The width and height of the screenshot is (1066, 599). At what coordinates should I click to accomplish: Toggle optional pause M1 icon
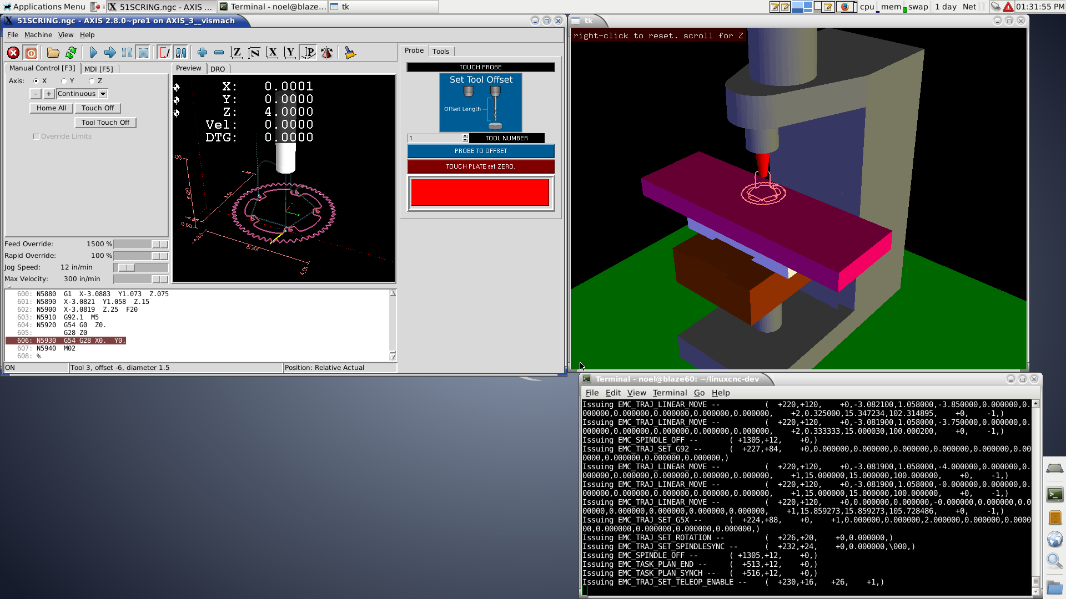pyautogui.click(x=181, y=53)
